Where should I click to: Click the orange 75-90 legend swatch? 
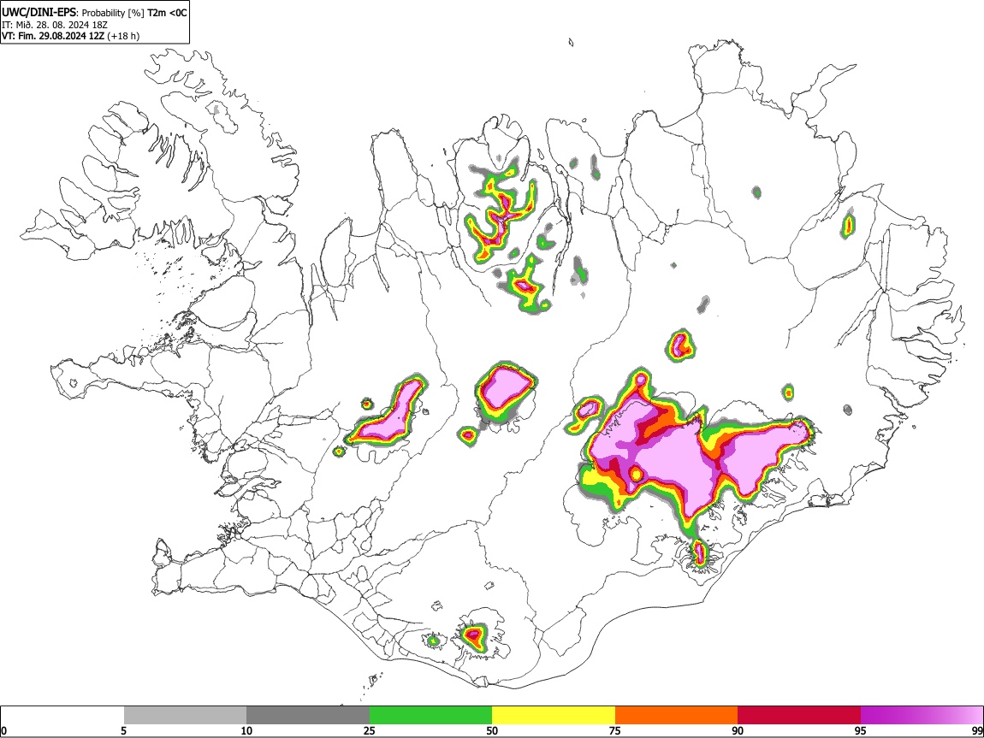click(676, 716)
